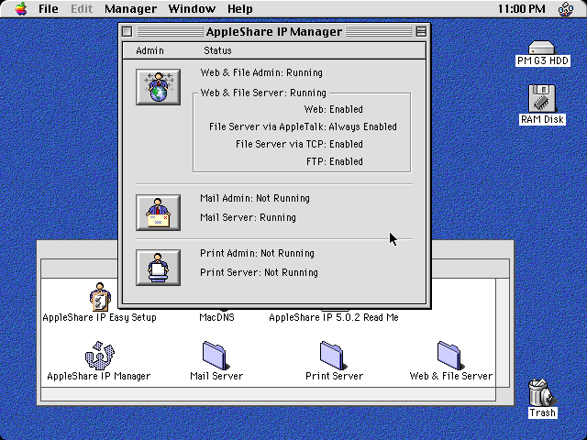Image resolution: width=587 pixels, height=440 pixels.
Task: Click the horizontal scrollbar of the Finder window
Action: [268, 394]
